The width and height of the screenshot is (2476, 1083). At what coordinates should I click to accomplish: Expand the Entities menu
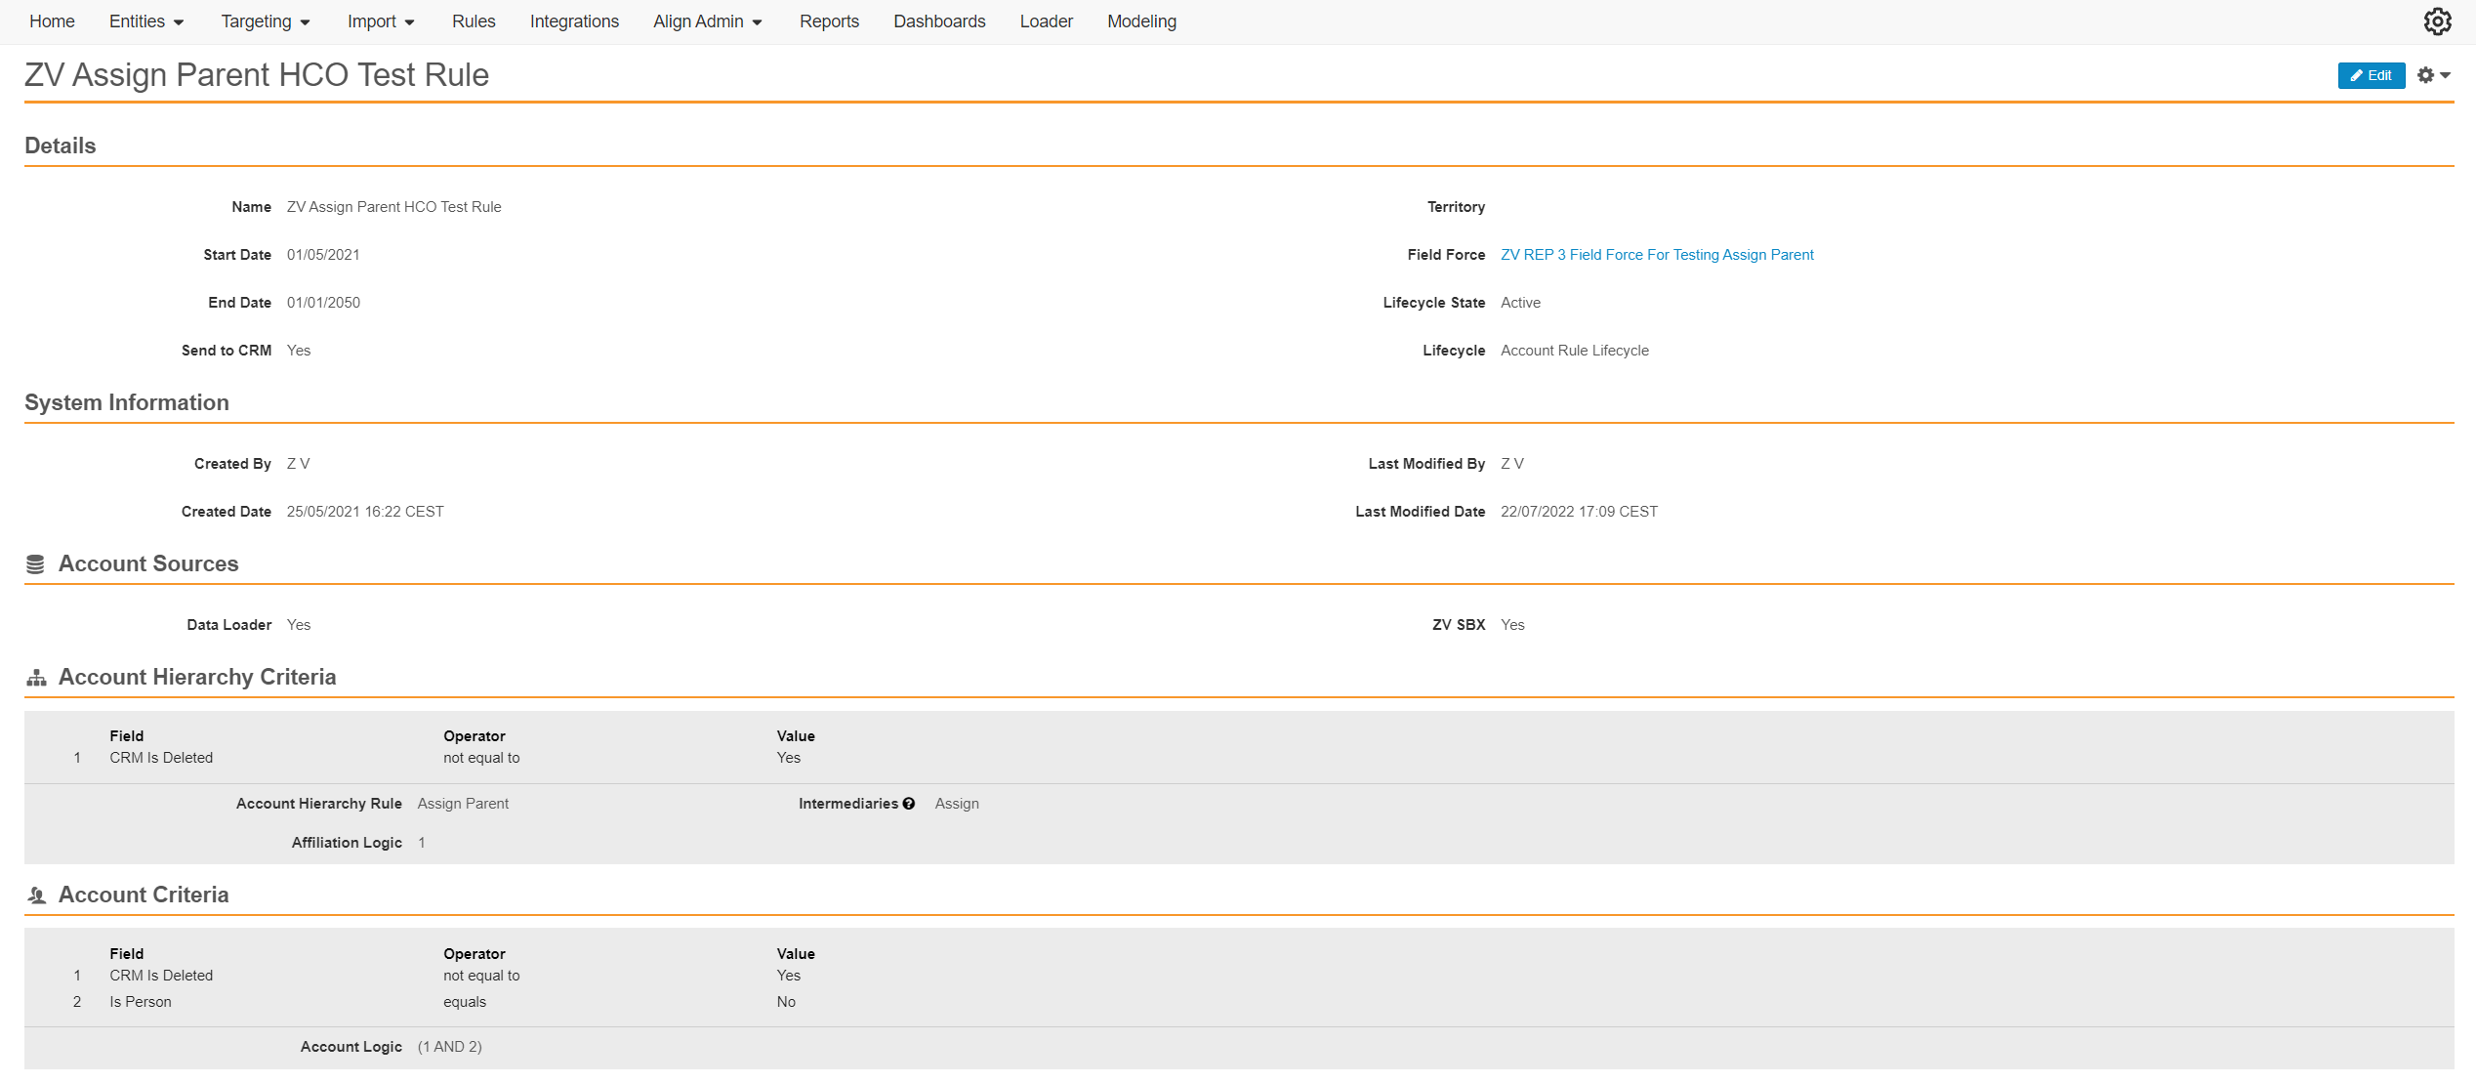coord(146,21)
